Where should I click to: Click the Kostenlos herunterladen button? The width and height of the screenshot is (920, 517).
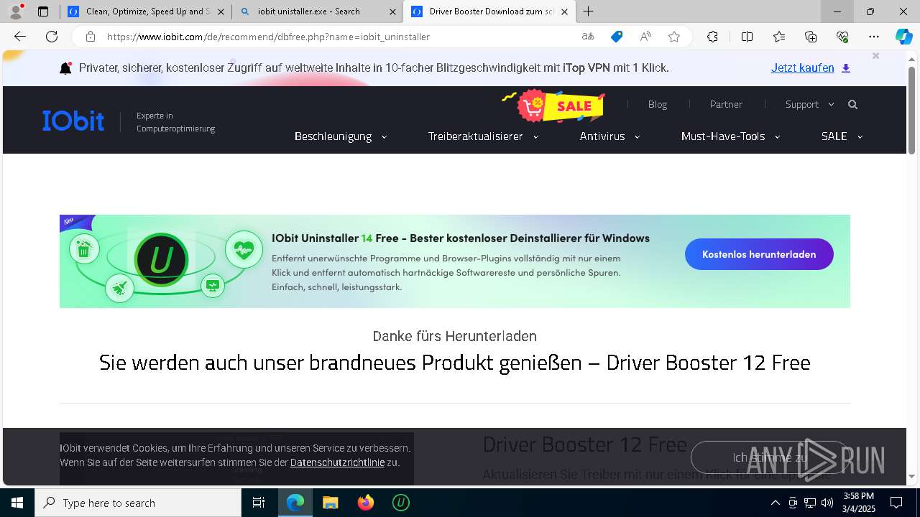tap(759, 254)
